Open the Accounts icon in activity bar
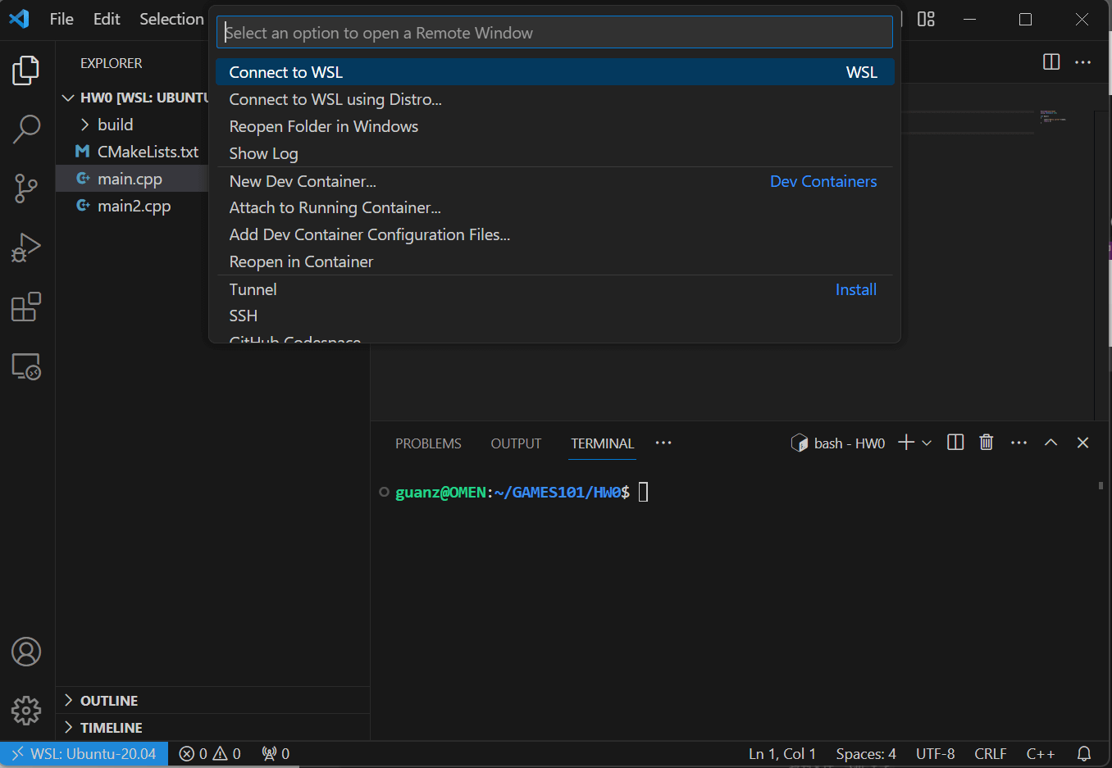The image size is (1112, 768). tap(26, 652)
